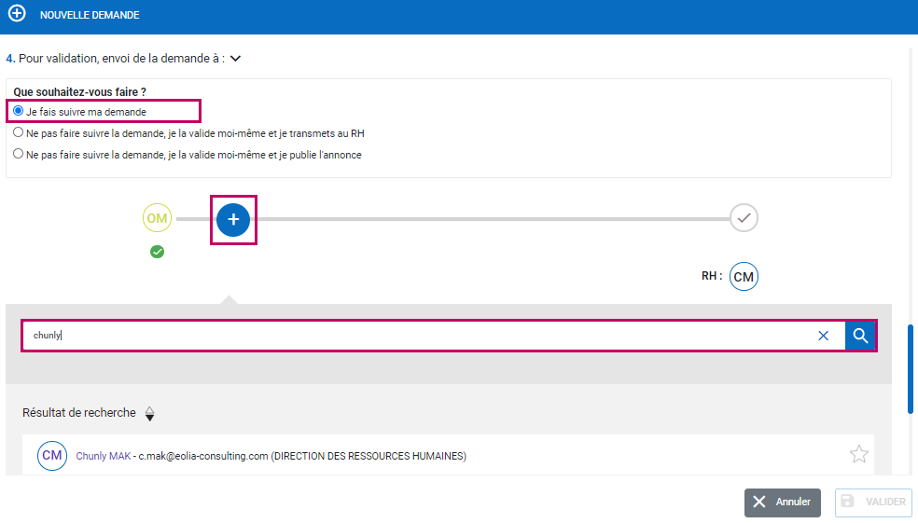Click the blue plus add-validator button
The width and height of the screenshot is (918, 523).
[x=233, y=219]
